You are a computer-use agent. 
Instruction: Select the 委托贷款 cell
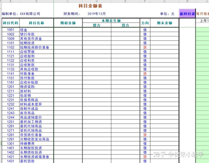[36, 161]
